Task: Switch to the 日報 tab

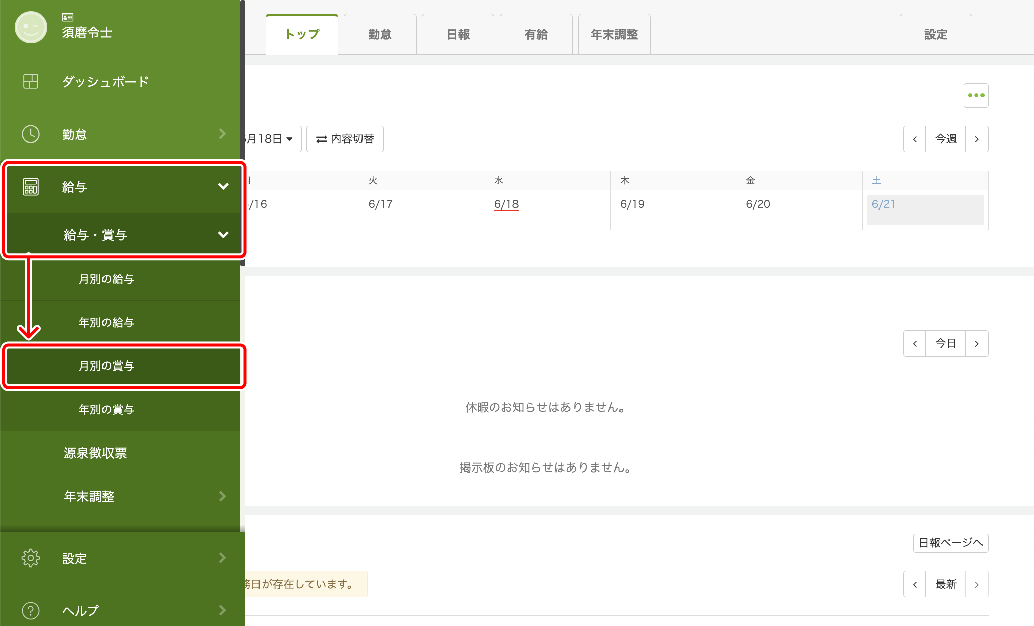Action: pos(458,34)
